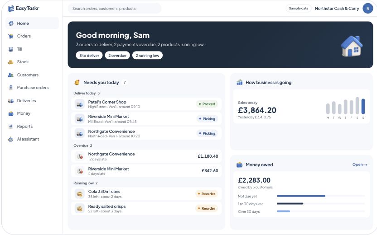Image resolution: width=377 pixels, height=235 pixels.
Task: Click the Patel's Corner Shop name
Action: [x=107, y=102]
